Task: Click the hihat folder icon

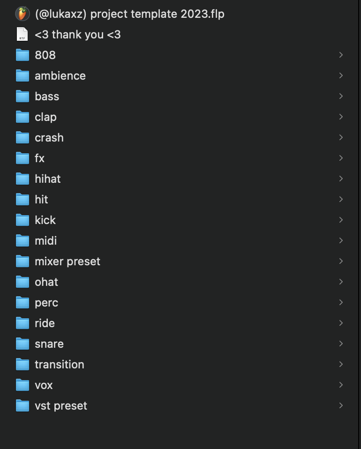Action: pos(23,179)
